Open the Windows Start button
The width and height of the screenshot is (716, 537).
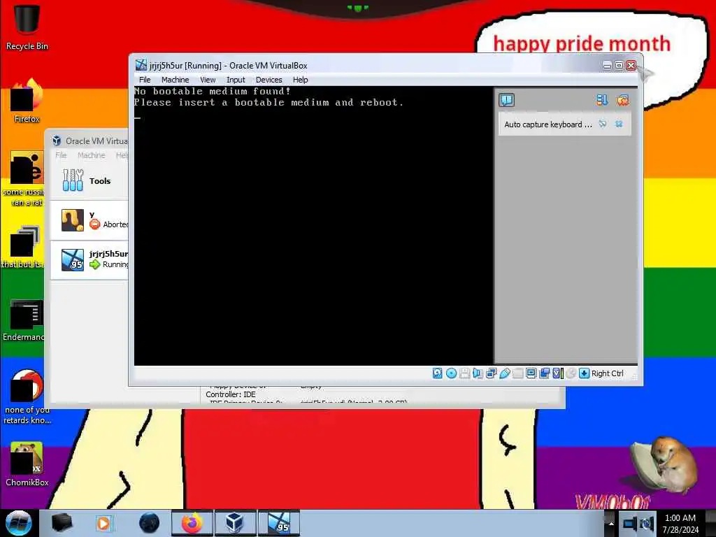18,523
